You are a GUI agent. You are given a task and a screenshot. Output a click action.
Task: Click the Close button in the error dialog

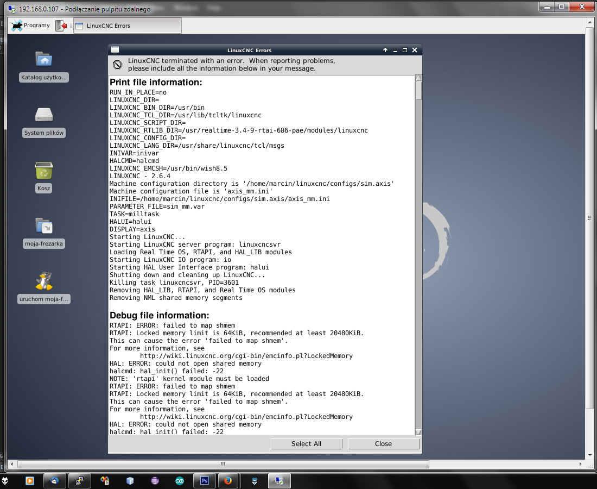pyautogui.click(x=383, y=444)
